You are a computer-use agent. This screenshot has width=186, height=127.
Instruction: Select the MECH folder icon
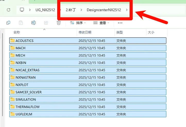point(12,55)
